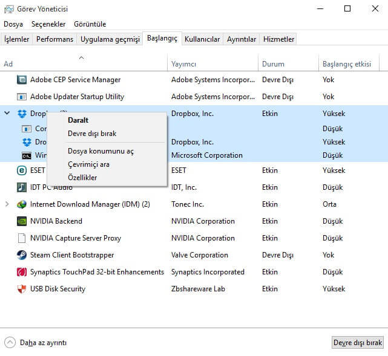Click the Steam Client Bootstrapper icon
Screen dimensions: 388x356
[x=22, y=255]
